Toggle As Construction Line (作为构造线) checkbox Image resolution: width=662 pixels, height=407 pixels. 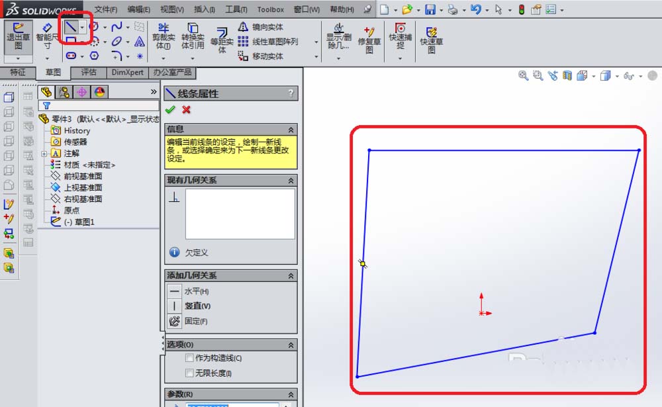(x=189, y=358)
